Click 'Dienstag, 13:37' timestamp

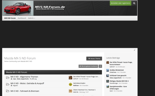(x=84, y=92)
